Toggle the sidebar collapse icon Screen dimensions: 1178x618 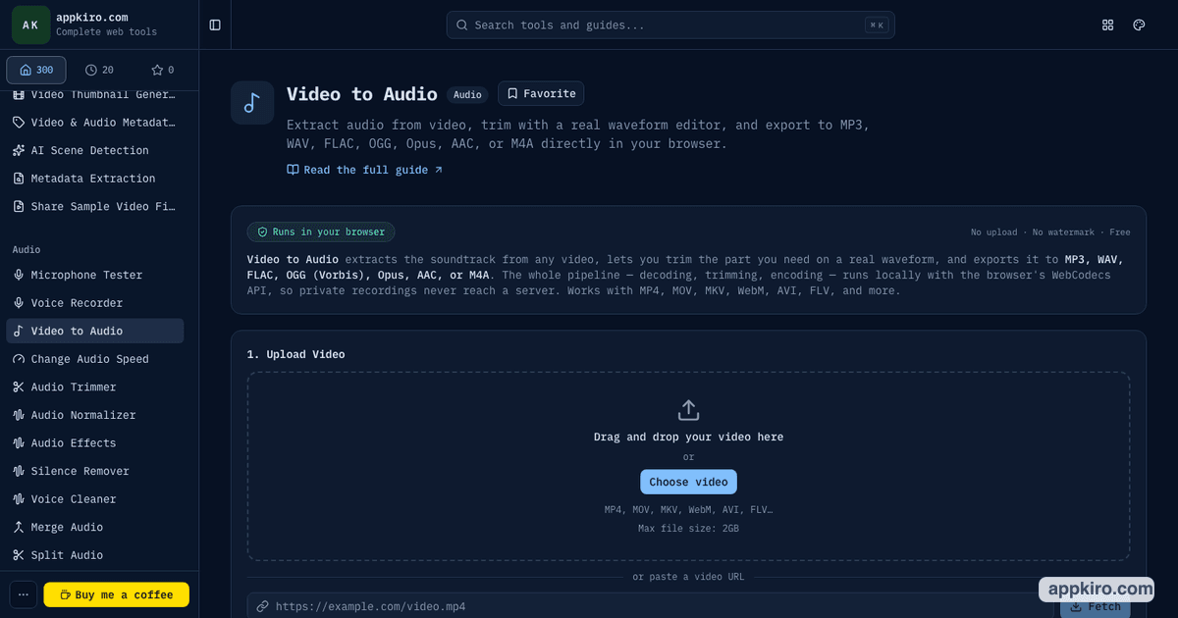click(215, 25)
